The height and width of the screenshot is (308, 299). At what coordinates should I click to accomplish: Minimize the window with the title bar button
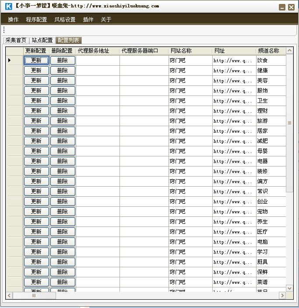[x=282, y=7]
